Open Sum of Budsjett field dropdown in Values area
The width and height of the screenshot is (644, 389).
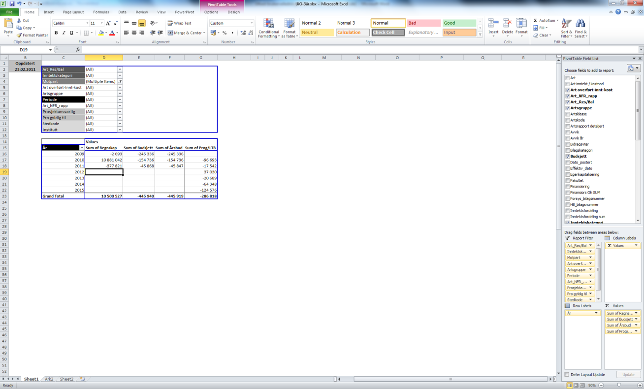637,319
